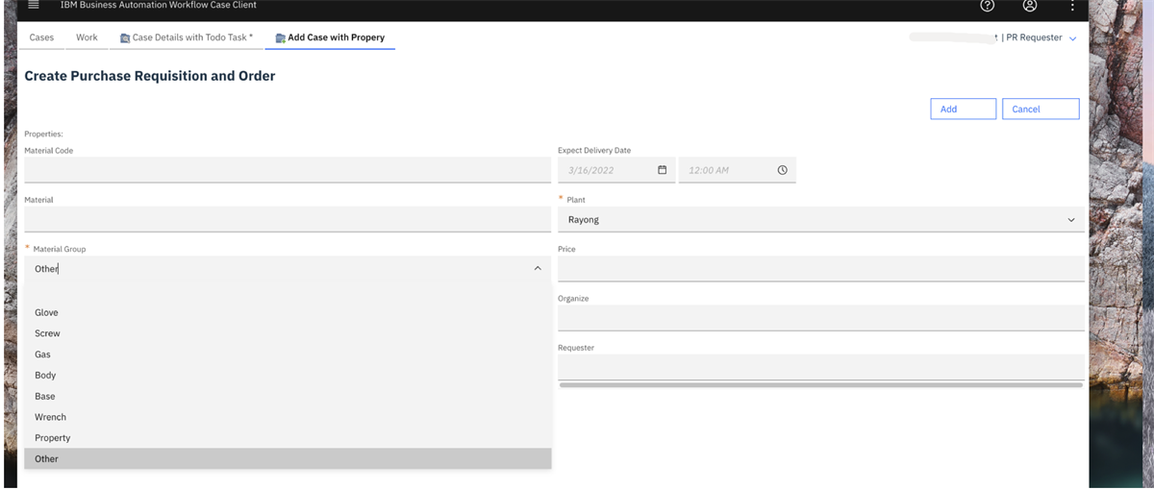Image resolution: width=1154 pixels, height=490 pixels.
Task: Click the clock time picker icon
Action: (x=782, y=170)
